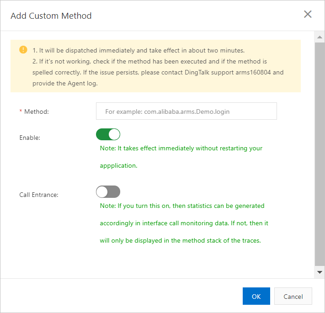
Task: Click the scrollbar down arrow
Action: [x=320, y=272]
